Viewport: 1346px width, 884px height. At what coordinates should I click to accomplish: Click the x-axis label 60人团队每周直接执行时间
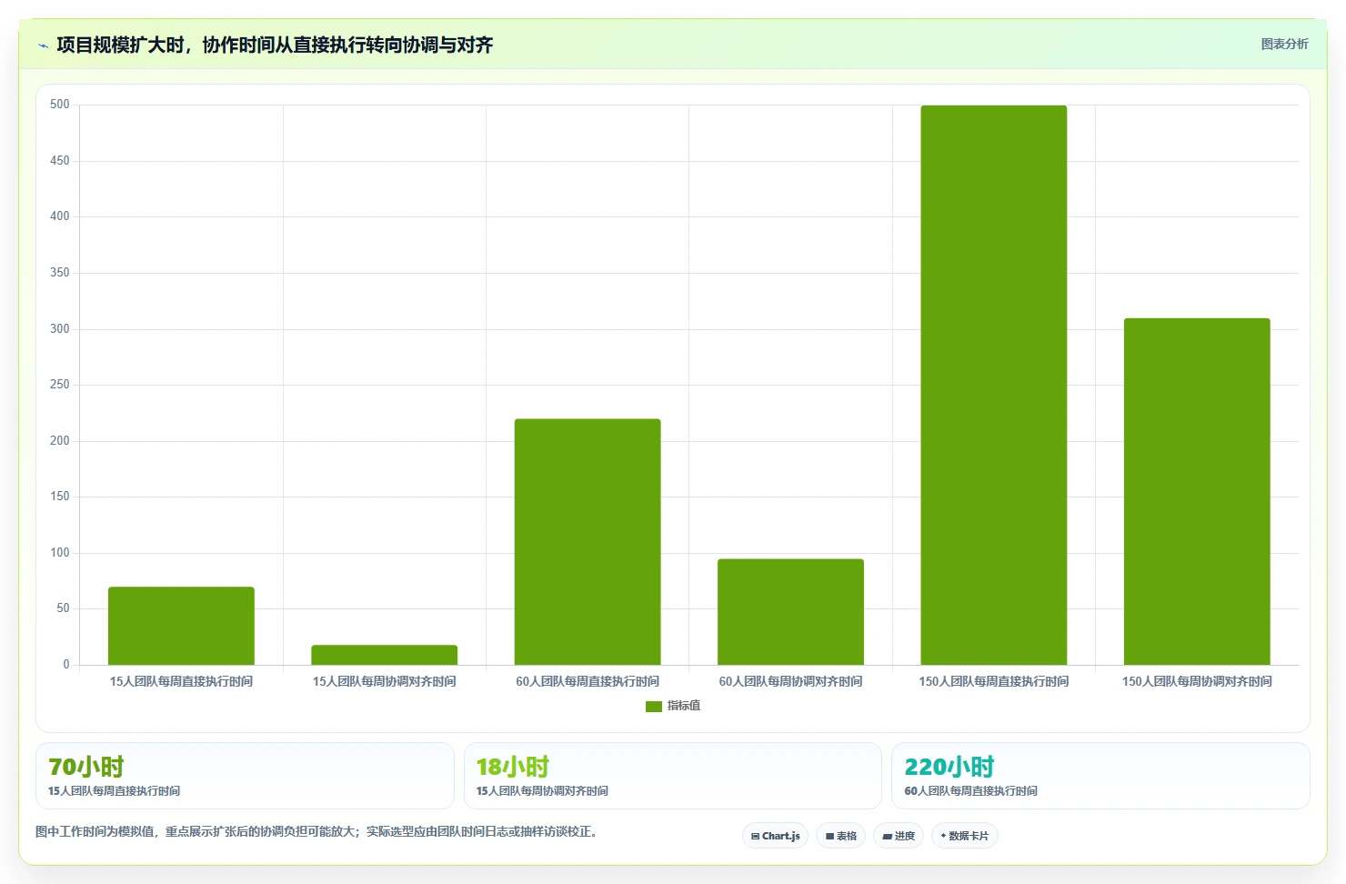coord(588,681)
